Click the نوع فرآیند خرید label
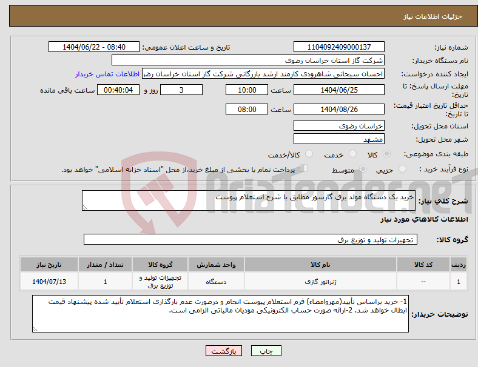This screenshot has height=367, width=478. click(443, 169)
